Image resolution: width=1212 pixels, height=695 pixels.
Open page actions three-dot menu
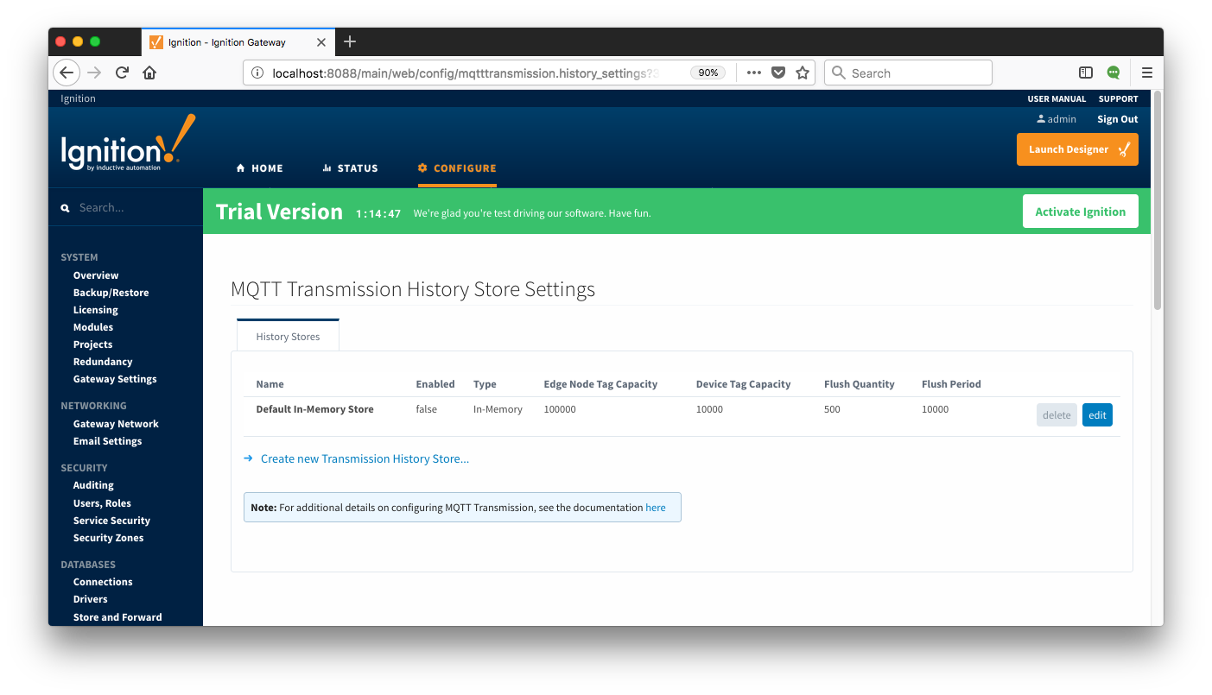pos(753,73)
